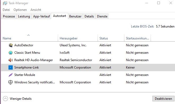Switch to the Prozesse tab

9,16
